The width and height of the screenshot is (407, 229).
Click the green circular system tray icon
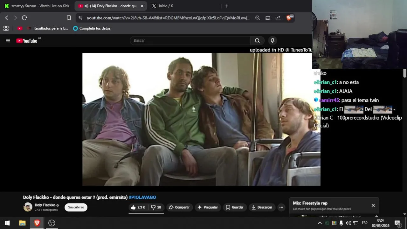point(327,223)
